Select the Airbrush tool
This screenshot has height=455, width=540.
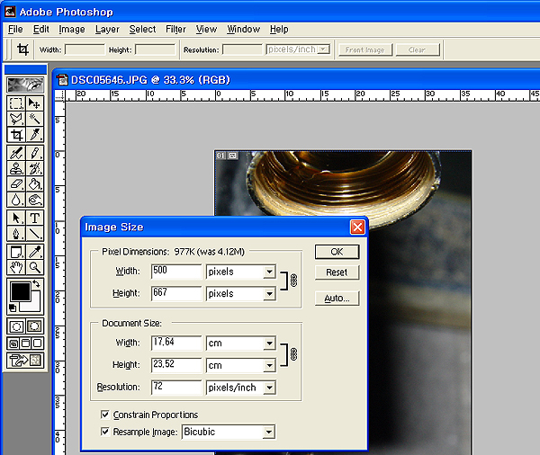(x=16, y=153)
